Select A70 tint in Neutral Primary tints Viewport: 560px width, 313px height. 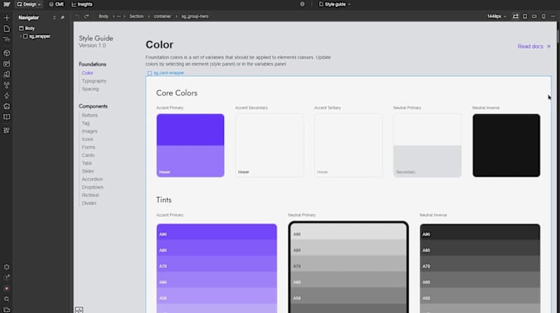(348, 265)
